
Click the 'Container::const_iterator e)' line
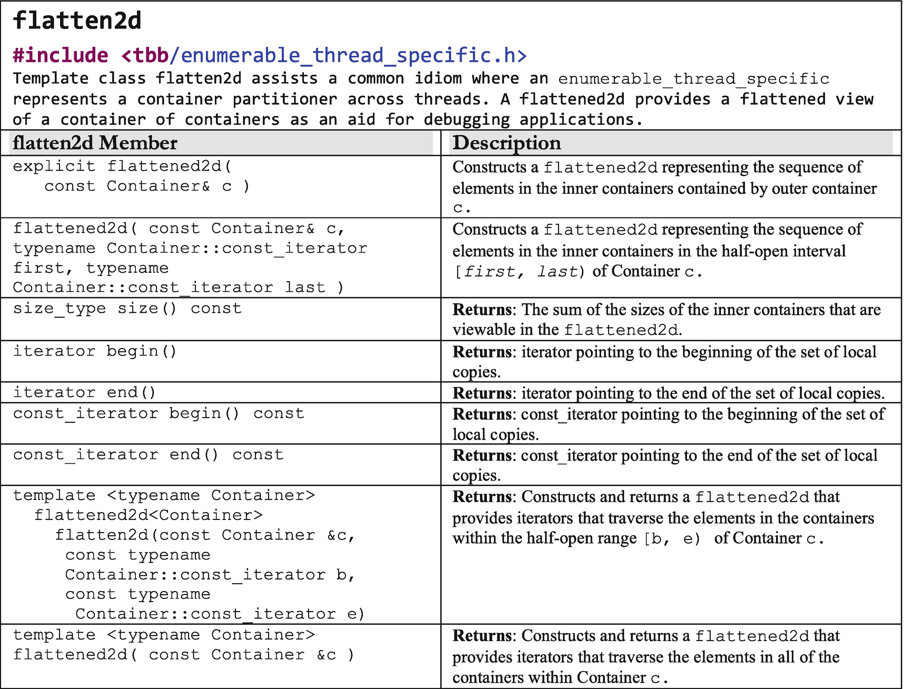point(220,614)
